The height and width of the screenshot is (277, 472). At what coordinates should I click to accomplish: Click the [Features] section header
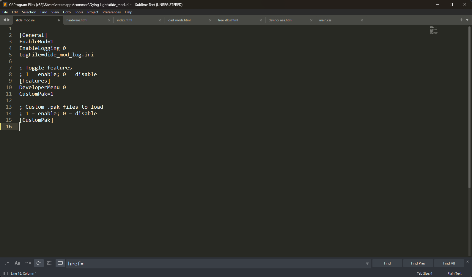[35, 81]
